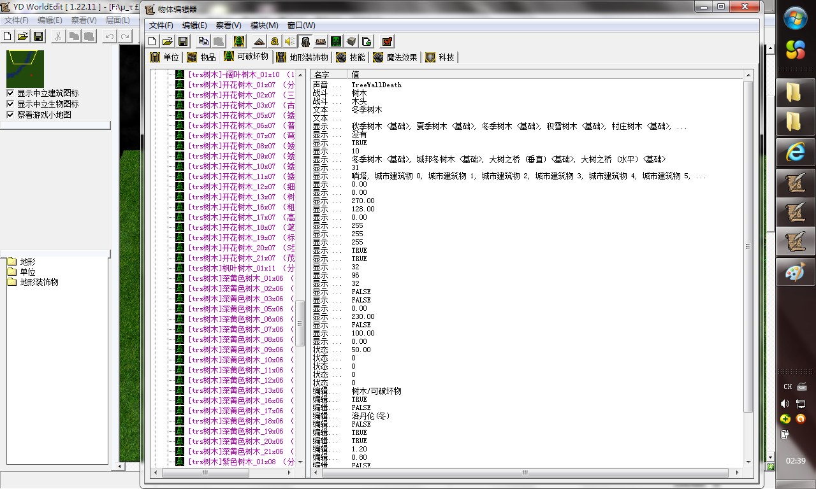
Task: Open 层面(L) menu in WorldEdit window
Action: pos(118,20)
